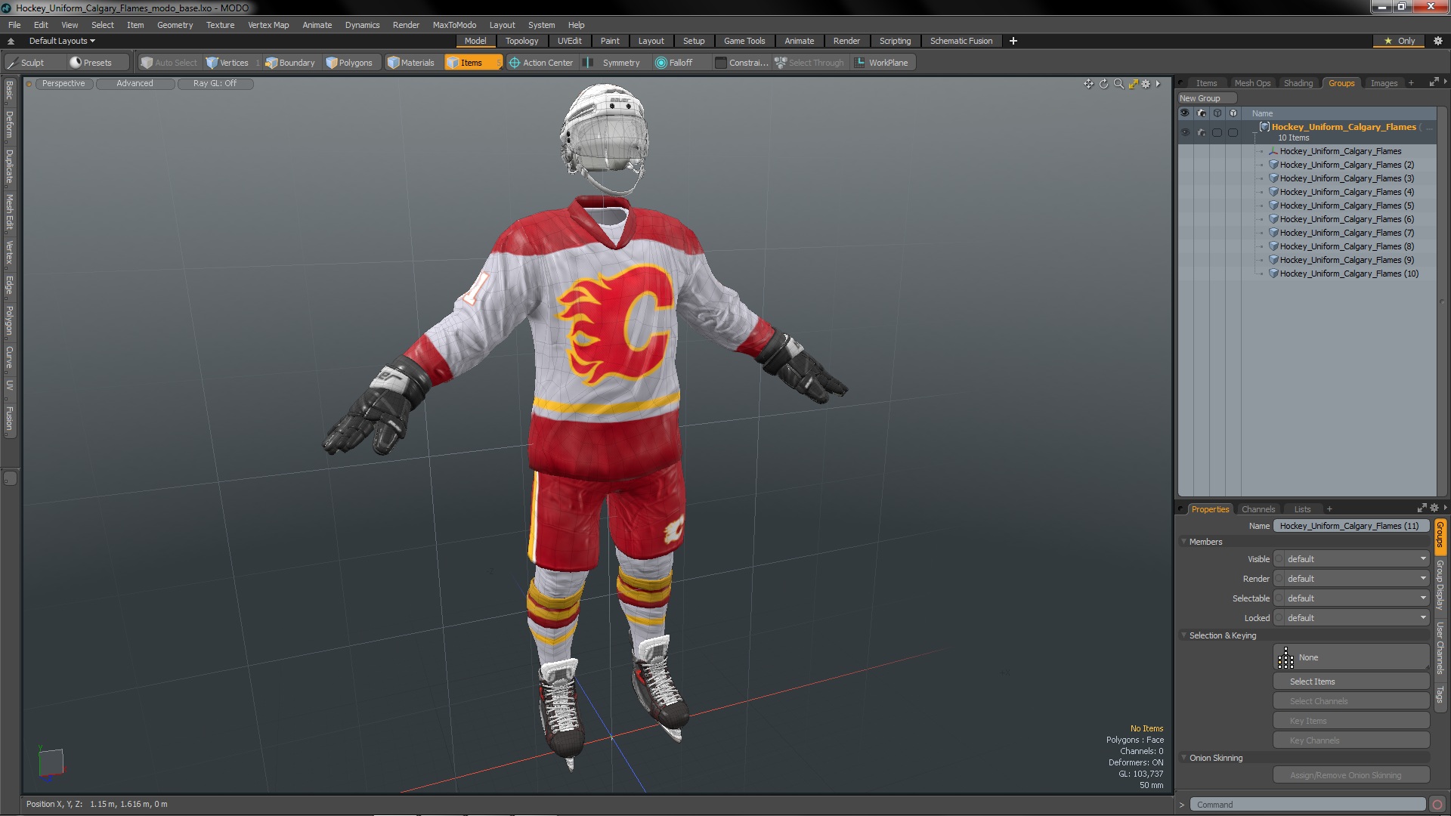This screenshot has width=1451, height=816.
Task: Collapse the Selection & Keying section
Action: [x=1184, y=635]
